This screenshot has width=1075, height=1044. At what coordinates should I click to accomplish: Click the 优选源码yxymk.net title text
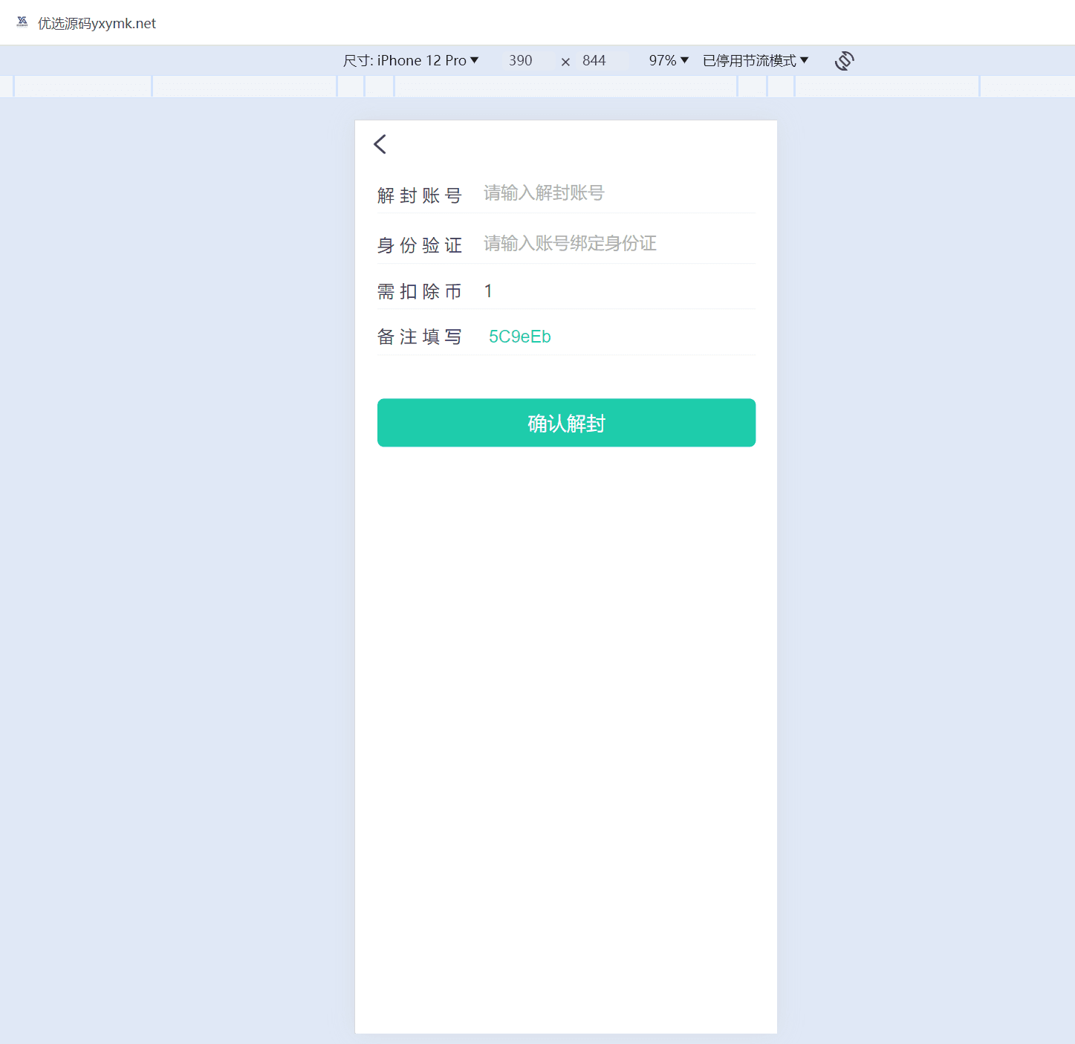(x=97, y=24)
